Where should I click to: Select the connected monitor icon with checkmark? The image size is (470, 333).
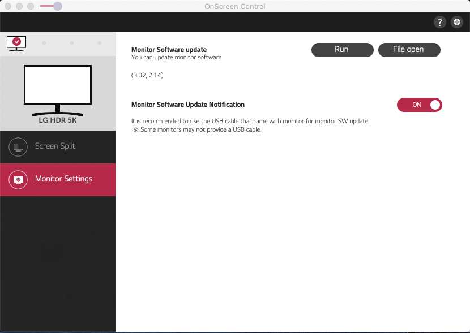pyautogui.click(x=16, y=44)
